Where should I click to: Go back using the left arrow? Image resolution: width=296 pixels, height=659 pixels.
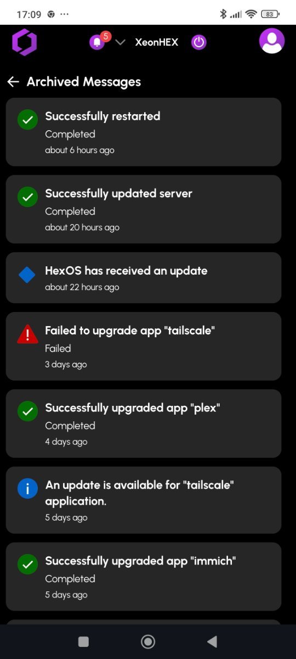pyautogui.click(x=13, y=82)
